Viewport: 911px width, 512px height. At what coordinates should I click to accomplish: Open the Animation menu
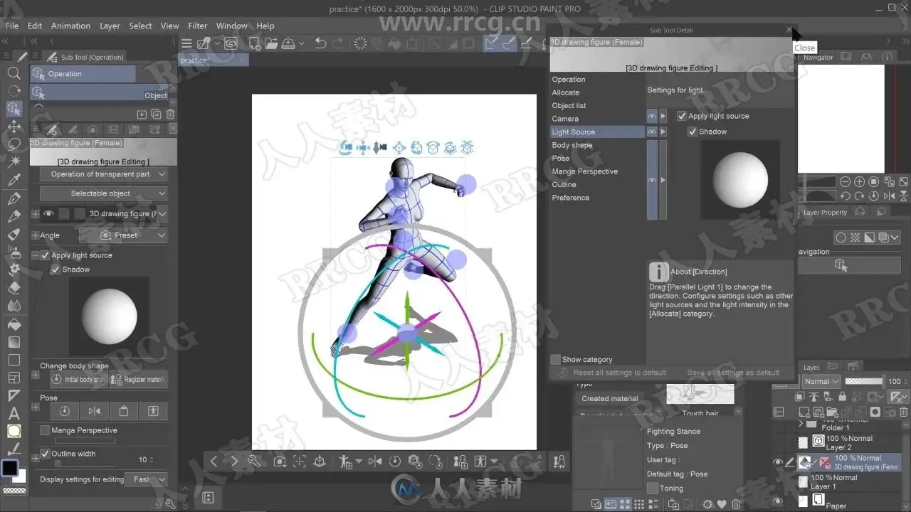coord(70,26)
